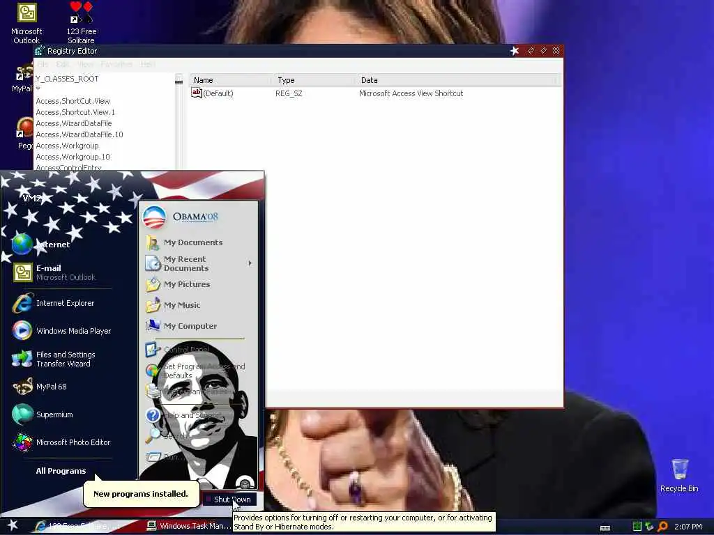Open Control Panel from Start menu
Viewport: 714px width, 535px height.
(178, 350)
